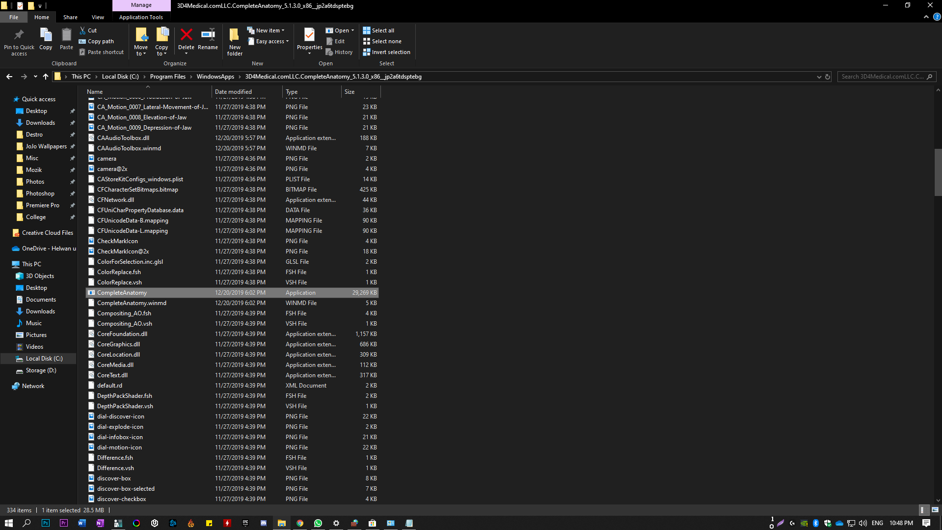Open the File menu
The width and height of the screenshot is (942, 530).
click(x=14, y=17)
